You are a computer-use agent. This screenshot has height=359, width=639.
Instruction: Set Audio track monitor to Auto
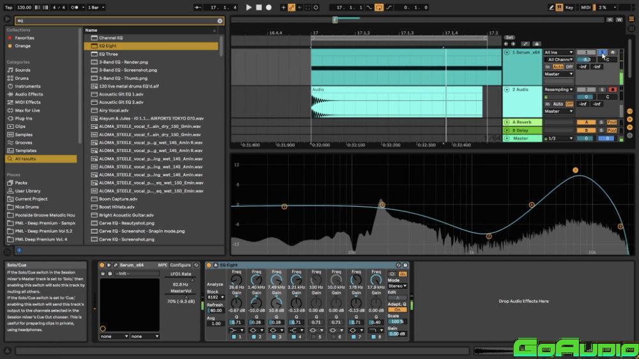point(558,104)
